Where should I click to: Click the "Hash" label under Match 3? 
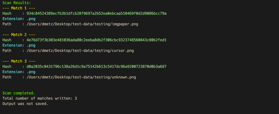pyautogui.click(x=7, y=67)
